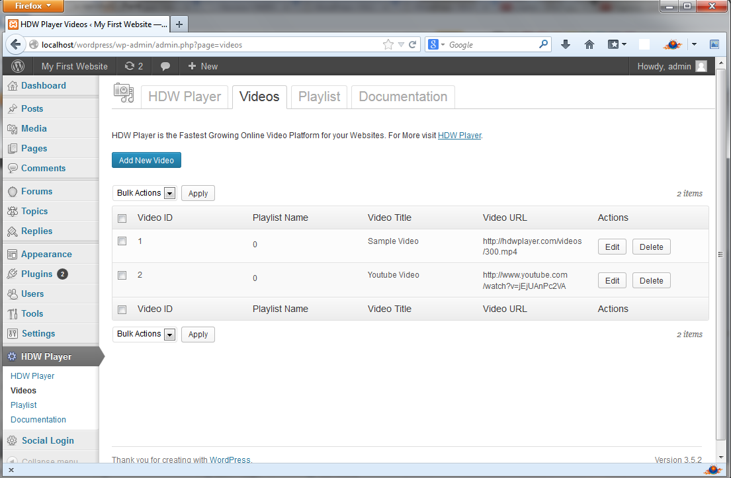Click the localhost address bar
The image size is (731, 478).
(x=210, y=45)
